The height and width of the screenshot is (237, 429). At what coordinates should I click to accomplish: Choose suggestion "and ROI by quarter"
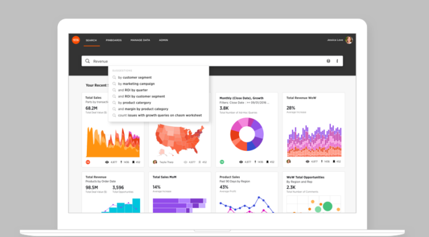[x=133, y=90]
